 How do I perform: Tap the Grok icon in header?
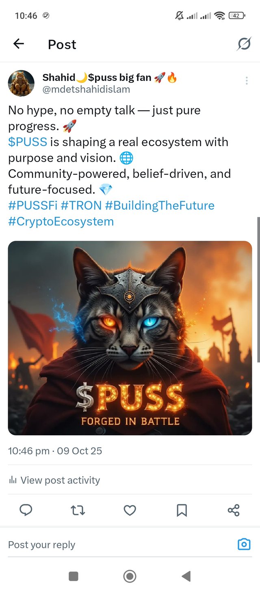click(x=244, y=44)
